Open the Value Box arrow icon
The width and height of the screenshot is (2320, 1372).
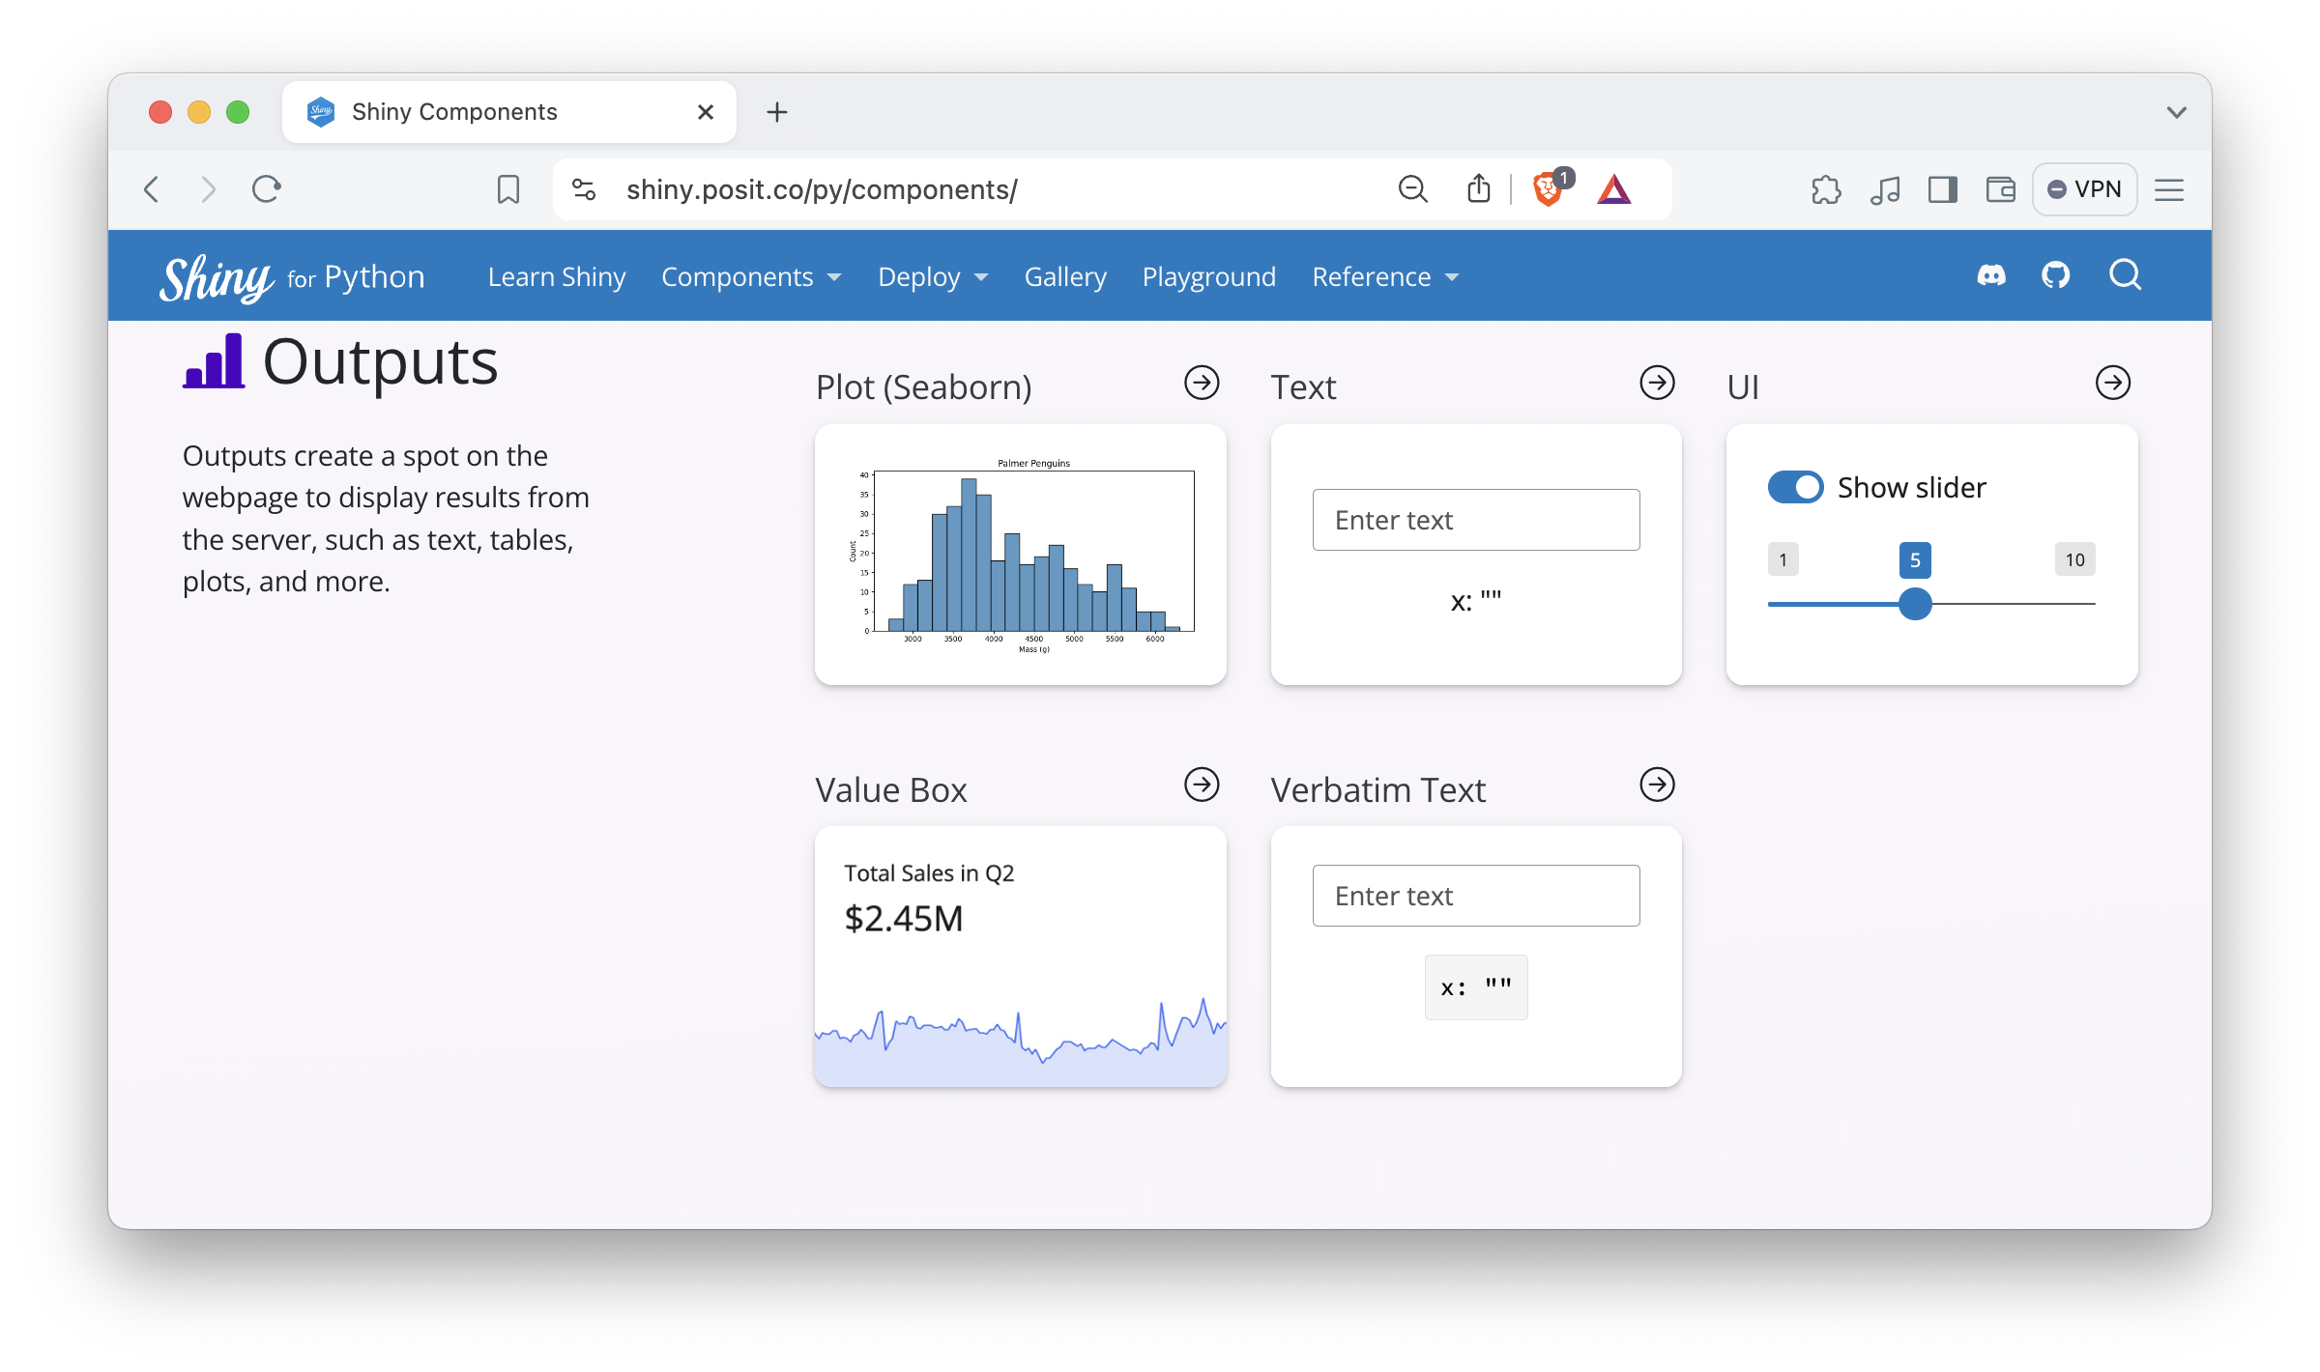pyautogui.click(x=1202, y=785)
